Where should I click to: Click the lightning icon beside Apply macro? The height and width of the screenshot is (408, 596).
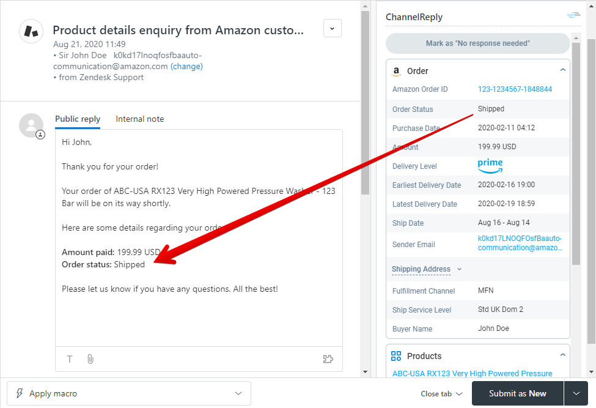pos(20,393)
